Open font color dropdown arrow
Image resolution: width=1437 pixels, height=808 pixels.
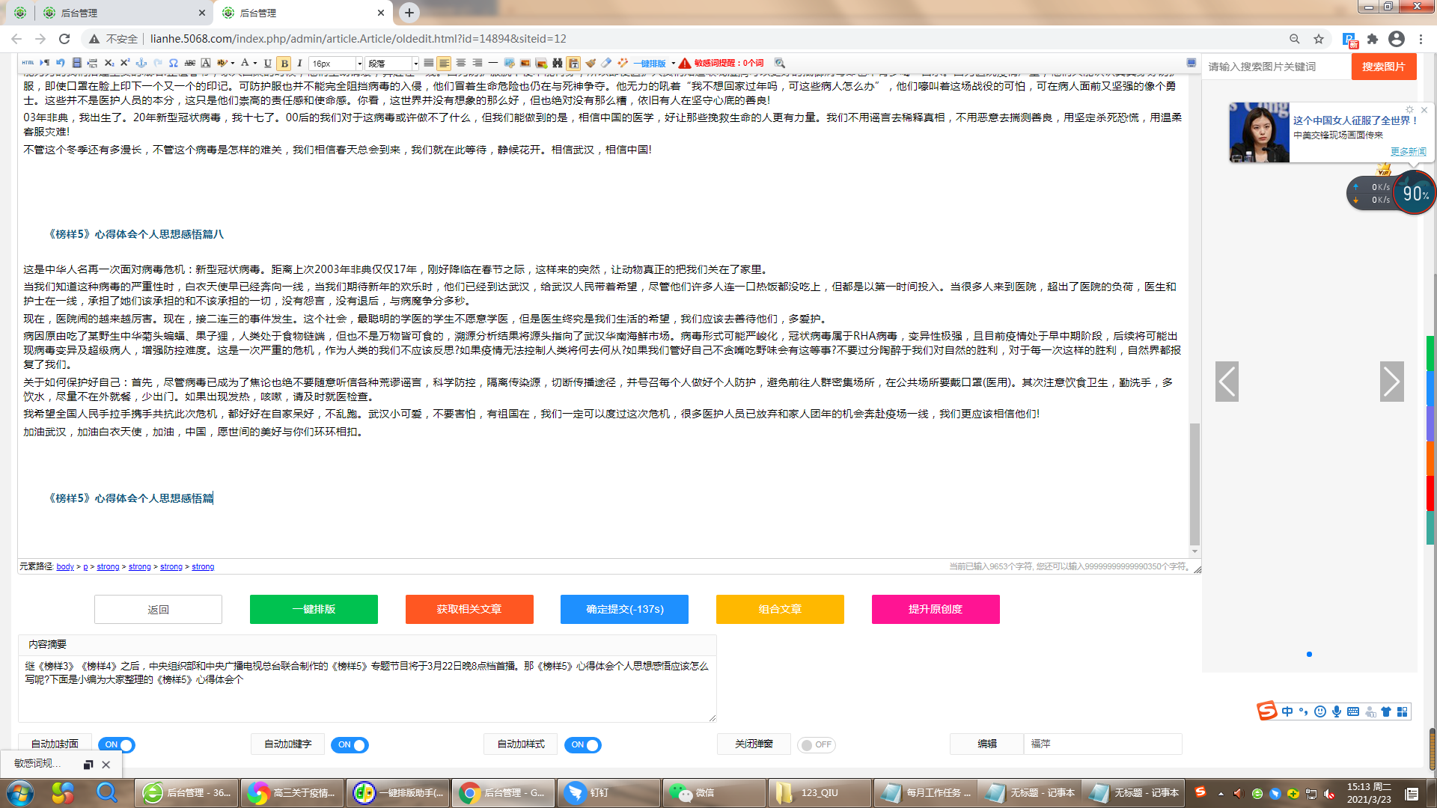[x=255, y=63]
